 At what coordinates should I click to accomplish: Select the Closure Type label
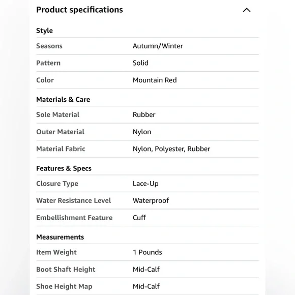57,184
